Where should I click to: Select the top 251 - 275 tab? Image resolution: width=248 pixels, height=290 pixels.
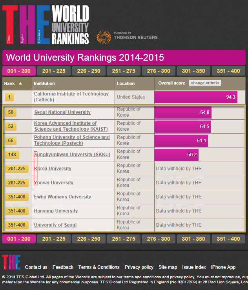tap(124, 71)
